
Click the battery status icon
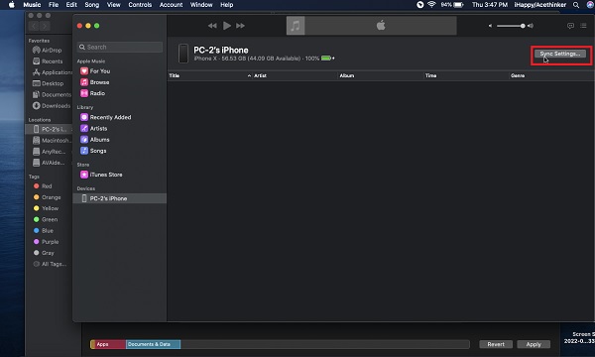(x=459, y=5)
